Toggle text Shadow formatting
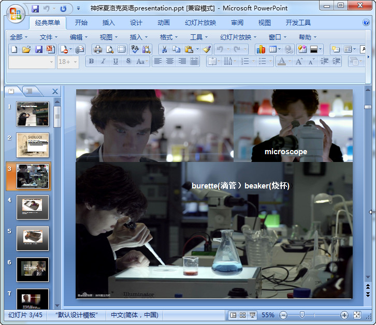The height and width of the screenshot is (325, 376). point(128,62)
